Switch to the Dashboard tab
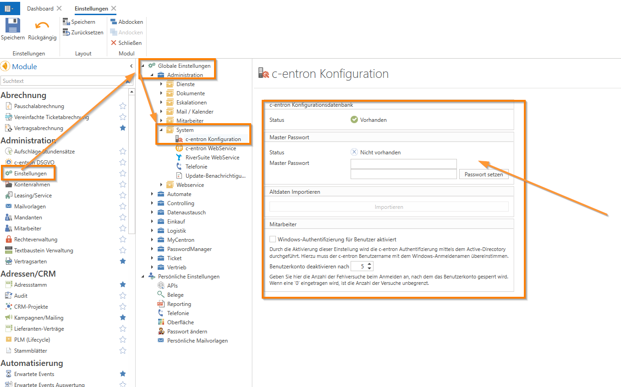This screenshot has width=621, height=387. 40,9
